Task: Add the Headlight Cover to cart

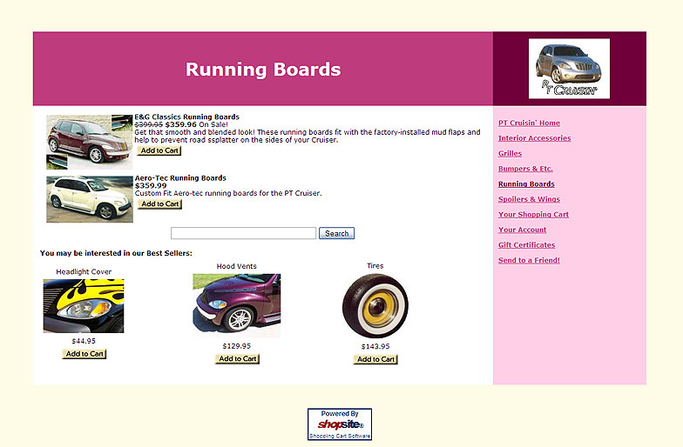Action: click(85, 354)
